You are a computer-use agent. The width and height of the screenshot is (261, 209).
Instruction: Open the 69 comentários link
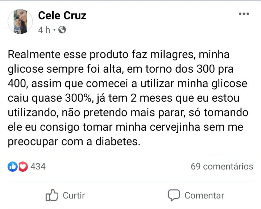222,167
